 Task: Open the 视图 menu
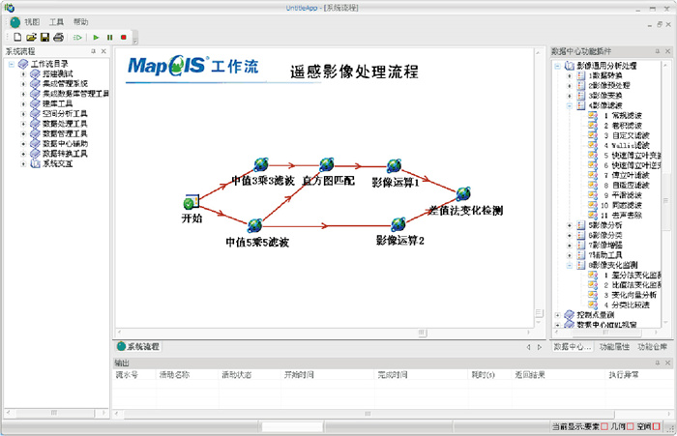coord(32,22)
